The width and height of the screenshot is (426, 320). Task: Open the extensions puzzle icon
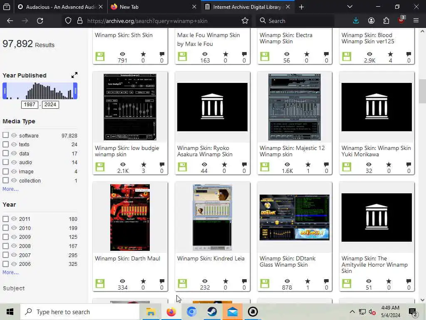[386, 21]
